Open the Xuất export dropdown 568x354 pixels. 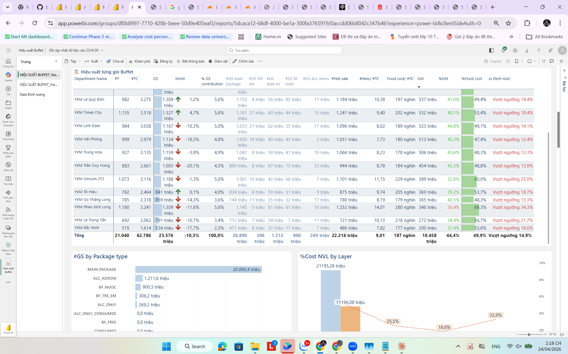(94, 61)
